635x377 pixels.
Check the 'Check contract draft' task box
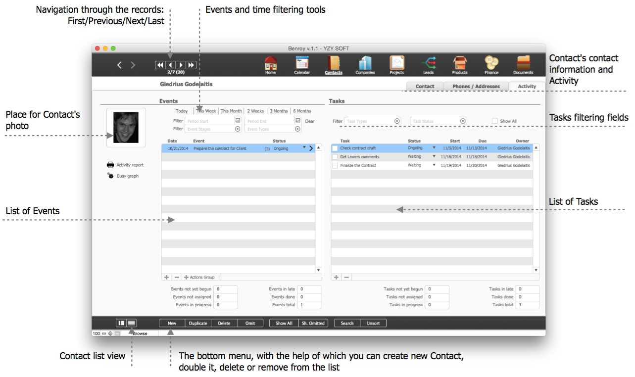[335, 148]
